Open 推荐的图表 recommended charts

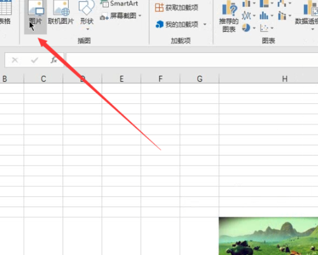tap(229, 17)
